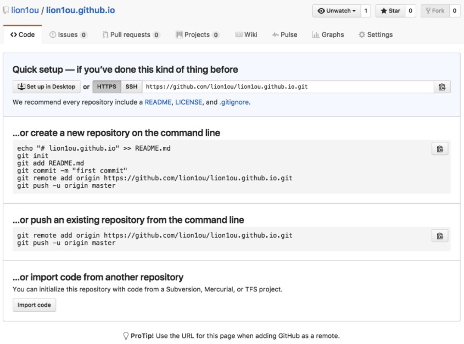Click the Import code button

(x=34, y=305)
